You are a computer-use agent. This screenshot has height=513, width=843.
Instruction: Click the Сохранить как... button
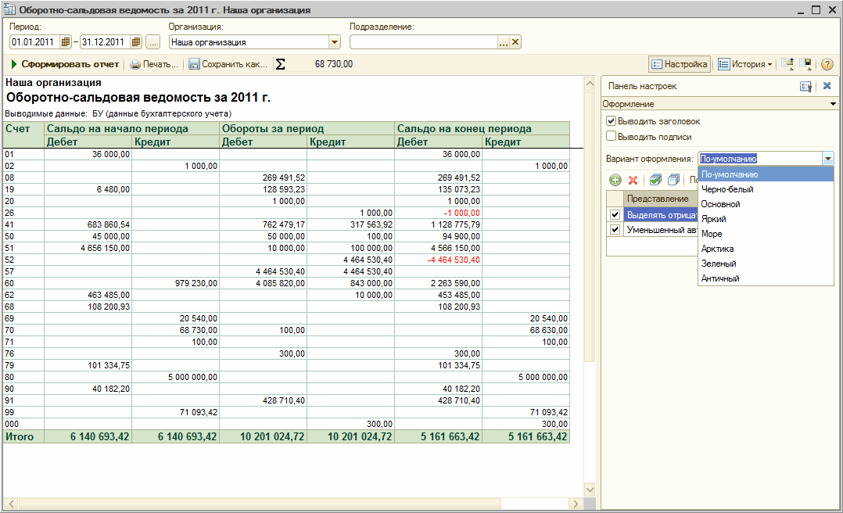click(228, 64)
